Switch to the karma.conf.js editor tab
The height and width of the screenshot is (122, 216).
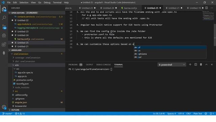click(130, 8)
